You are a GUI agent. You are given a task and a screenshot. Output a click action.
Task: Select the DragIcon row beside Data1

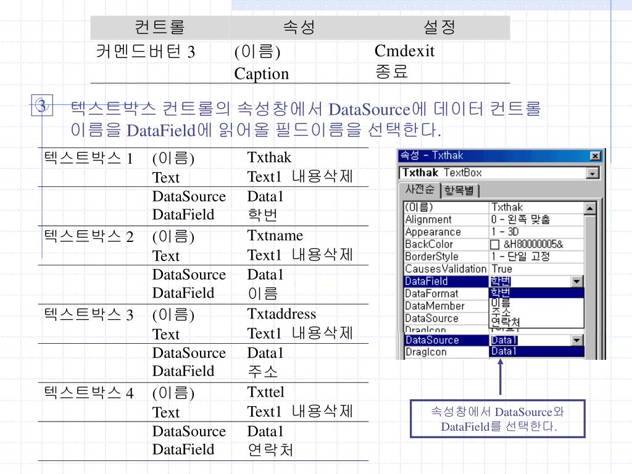point(446,352)
